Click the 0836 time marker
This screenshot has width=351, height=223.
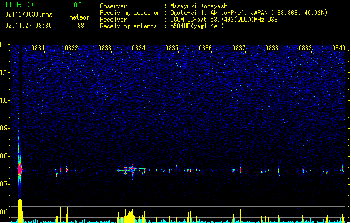(205, 48)
